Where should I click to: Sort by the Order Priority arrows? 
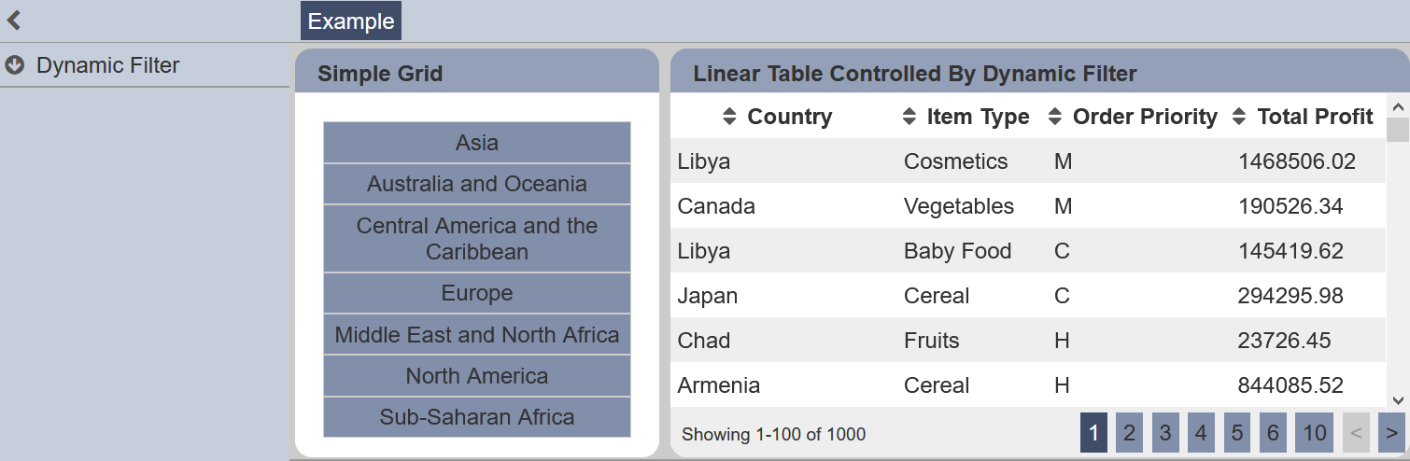(1055, 117)
